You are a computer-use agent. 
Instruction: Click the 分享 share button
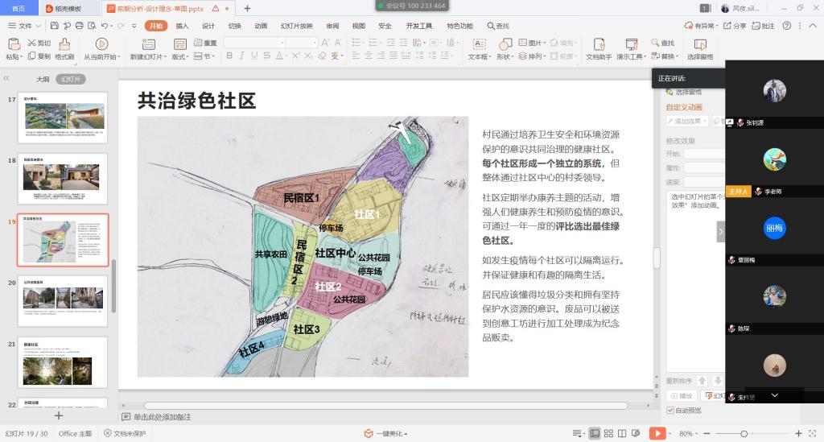click(x=735, y=26)
